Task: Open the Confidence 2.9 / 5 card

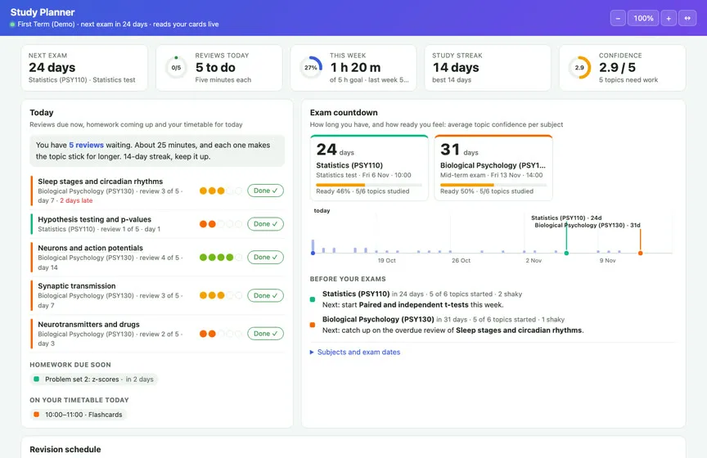Action: tap(623, 68)
